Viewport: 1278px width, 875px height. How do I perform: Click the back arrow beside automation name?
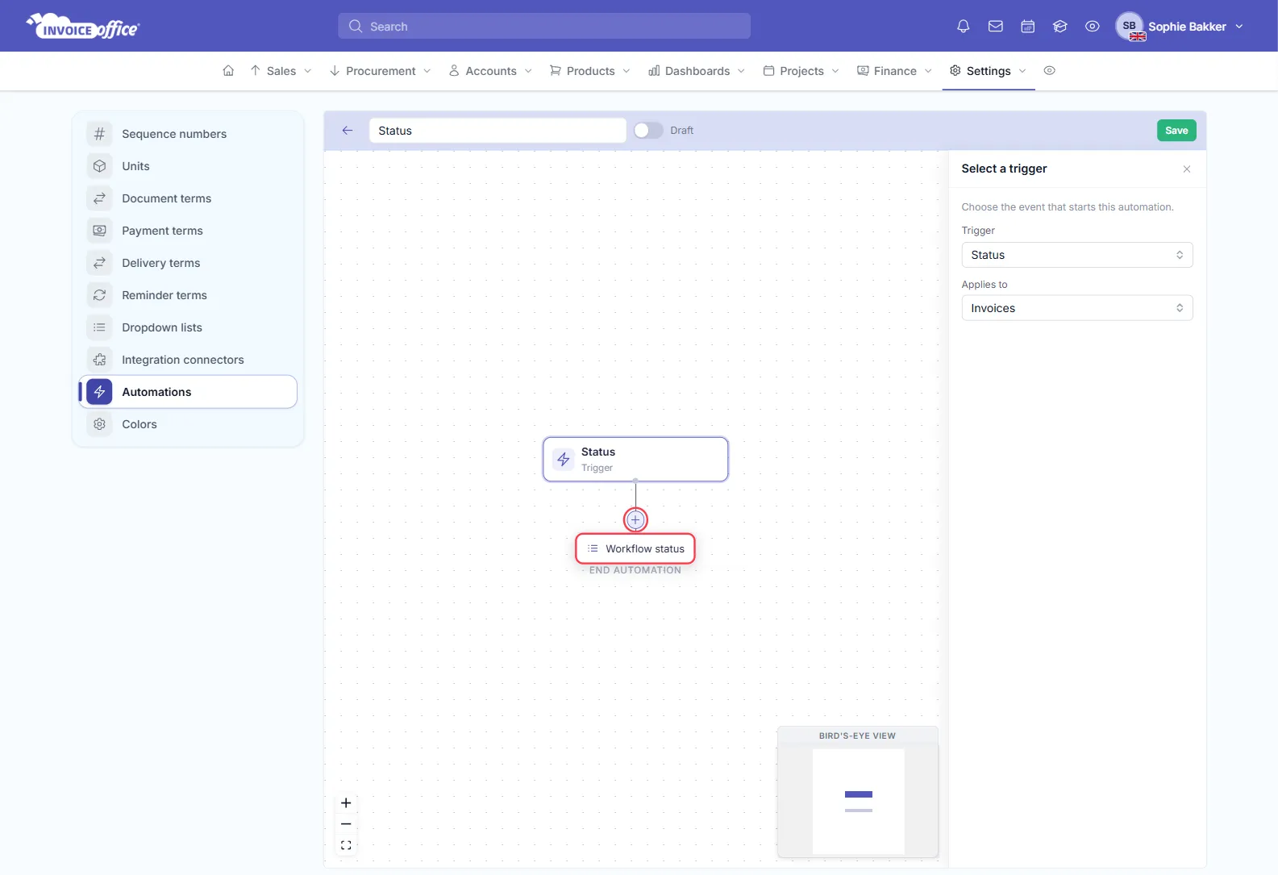(x=348, y=131)
